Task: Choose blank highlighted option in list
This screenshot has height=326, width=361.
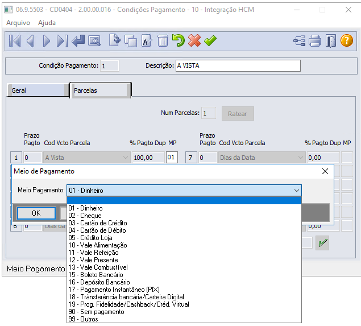Action: 184,200
